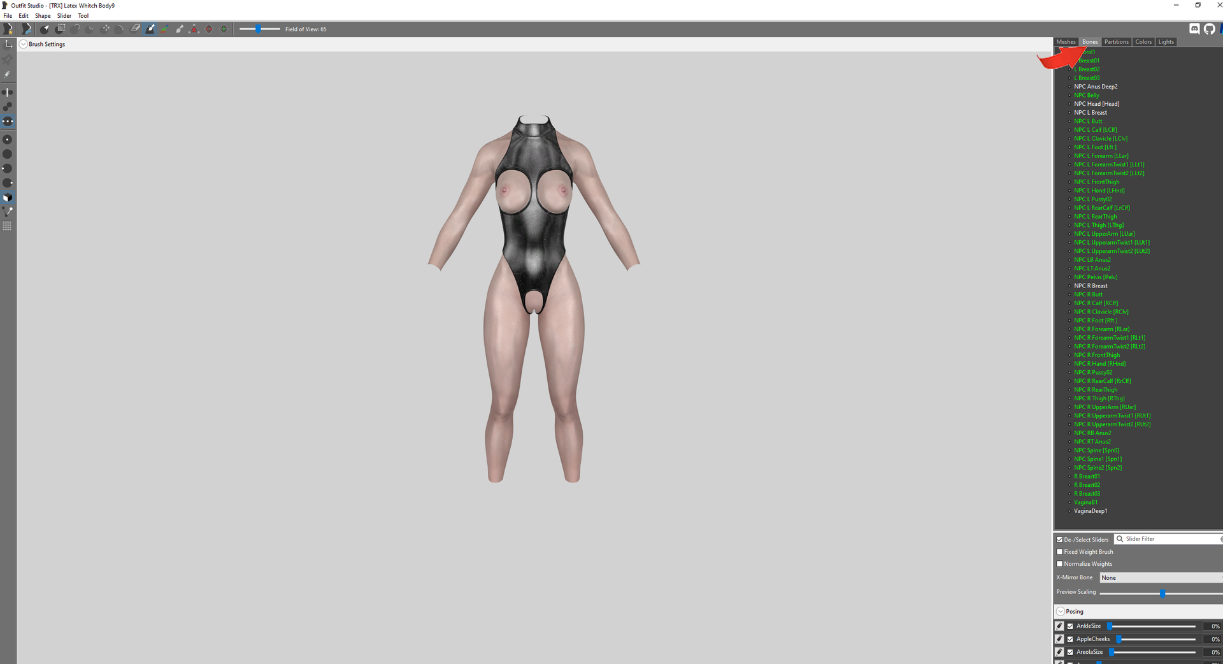
Task: Select the NPC Spine2 [Spn2] bone
Action: point(1098,468)
